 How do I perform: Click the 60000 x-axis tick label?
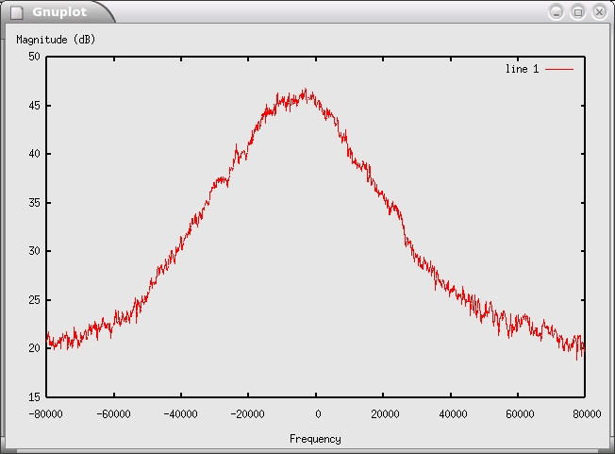point(518,413)
